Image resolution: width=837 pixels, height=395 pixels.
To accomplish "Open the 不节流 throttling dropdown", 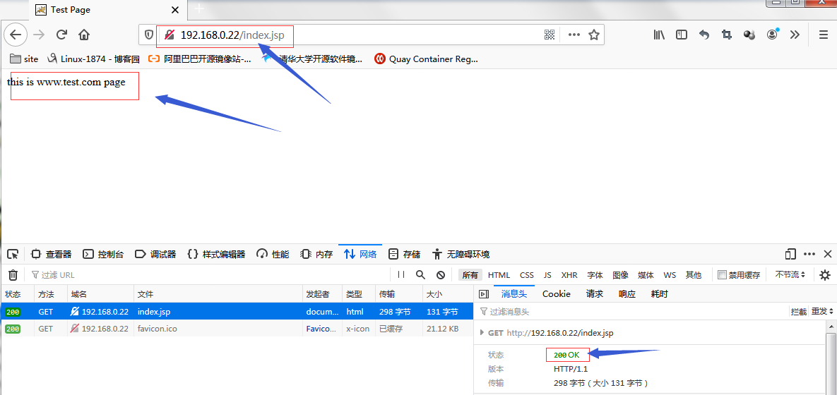I will point(790,275).
